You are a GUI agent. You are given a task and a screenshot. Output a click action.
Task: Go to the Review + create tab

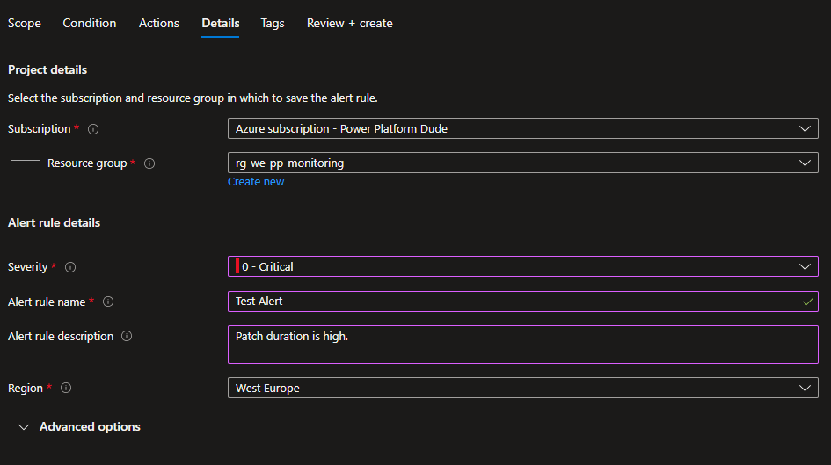coord(349,23)
